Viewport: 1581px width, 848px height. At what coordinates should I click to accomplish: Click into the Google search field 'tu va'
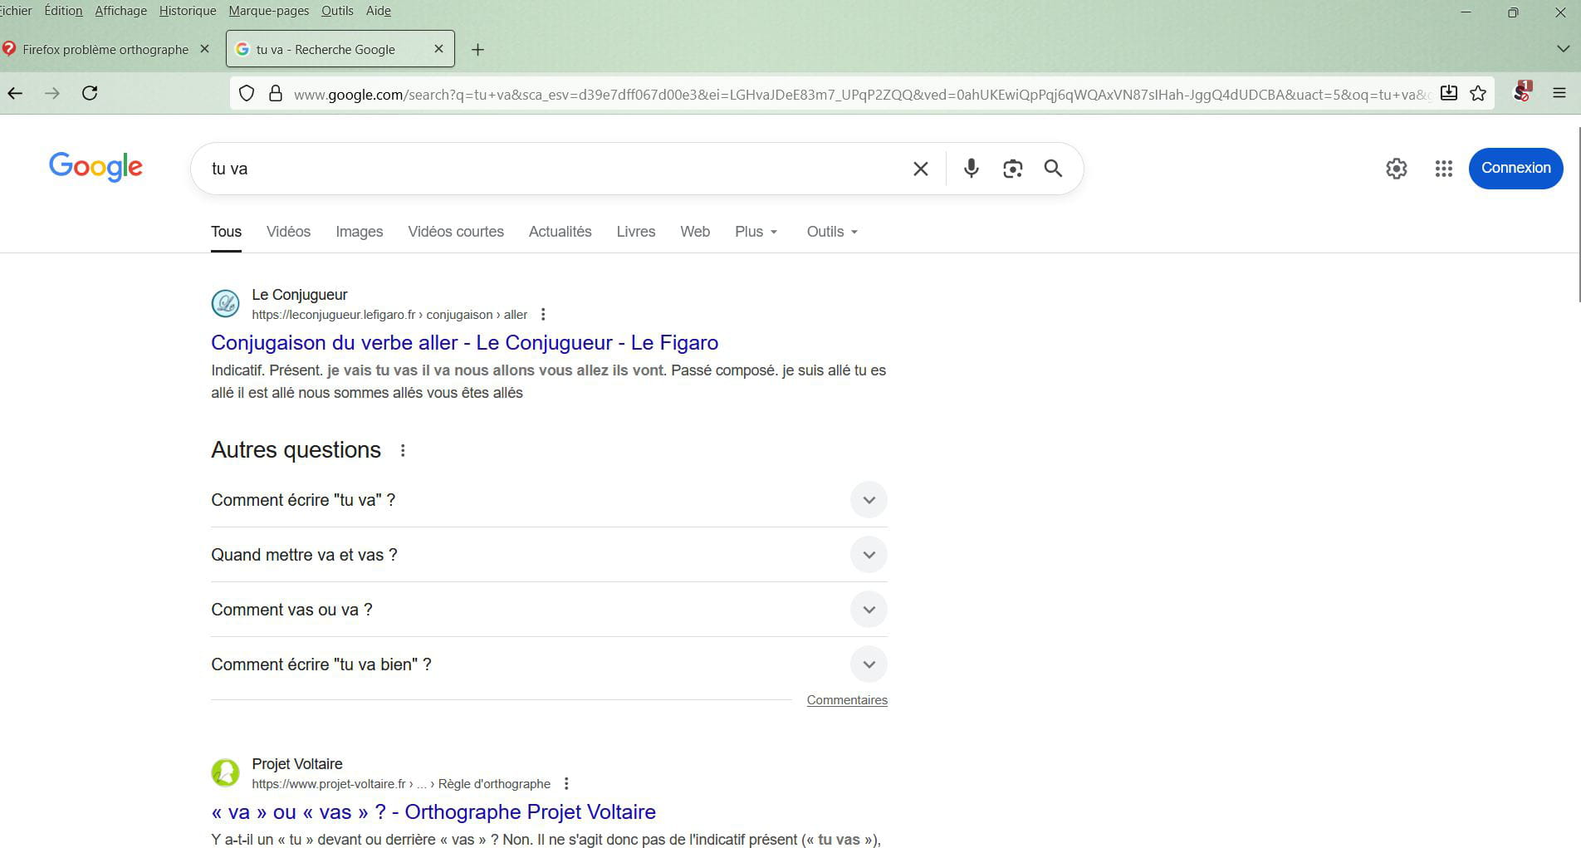click(x=548, y=169)
